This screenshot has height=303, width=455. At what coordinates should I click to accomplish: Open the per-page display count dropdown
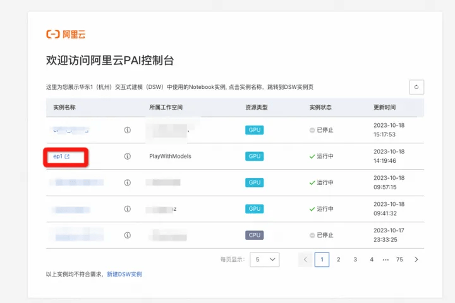tap(264, 259)
